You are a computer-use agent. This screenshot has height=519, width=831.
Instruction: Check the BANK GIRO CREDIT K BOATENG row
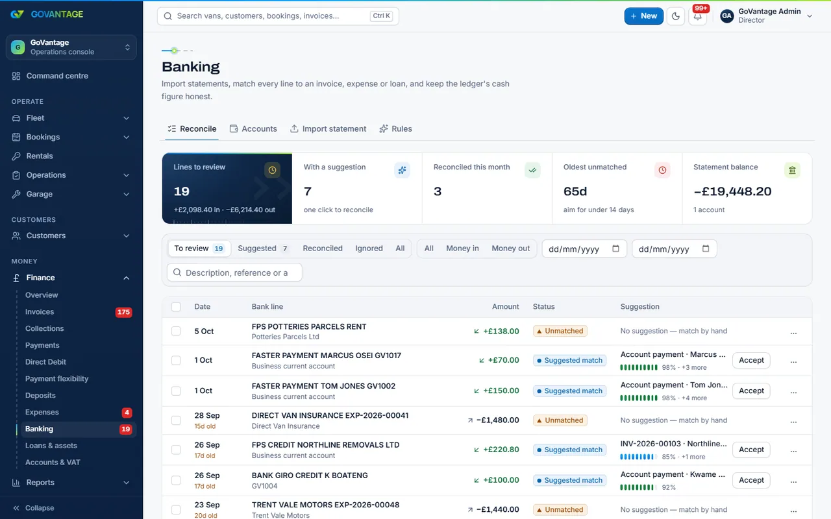click(x=176, y=481)
